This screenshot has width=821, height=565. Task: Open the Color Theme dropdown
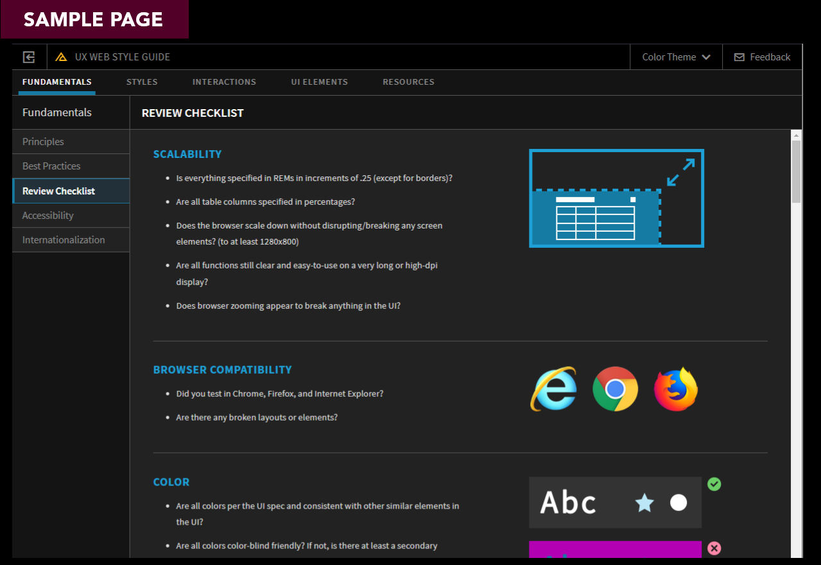click(677, 57)
